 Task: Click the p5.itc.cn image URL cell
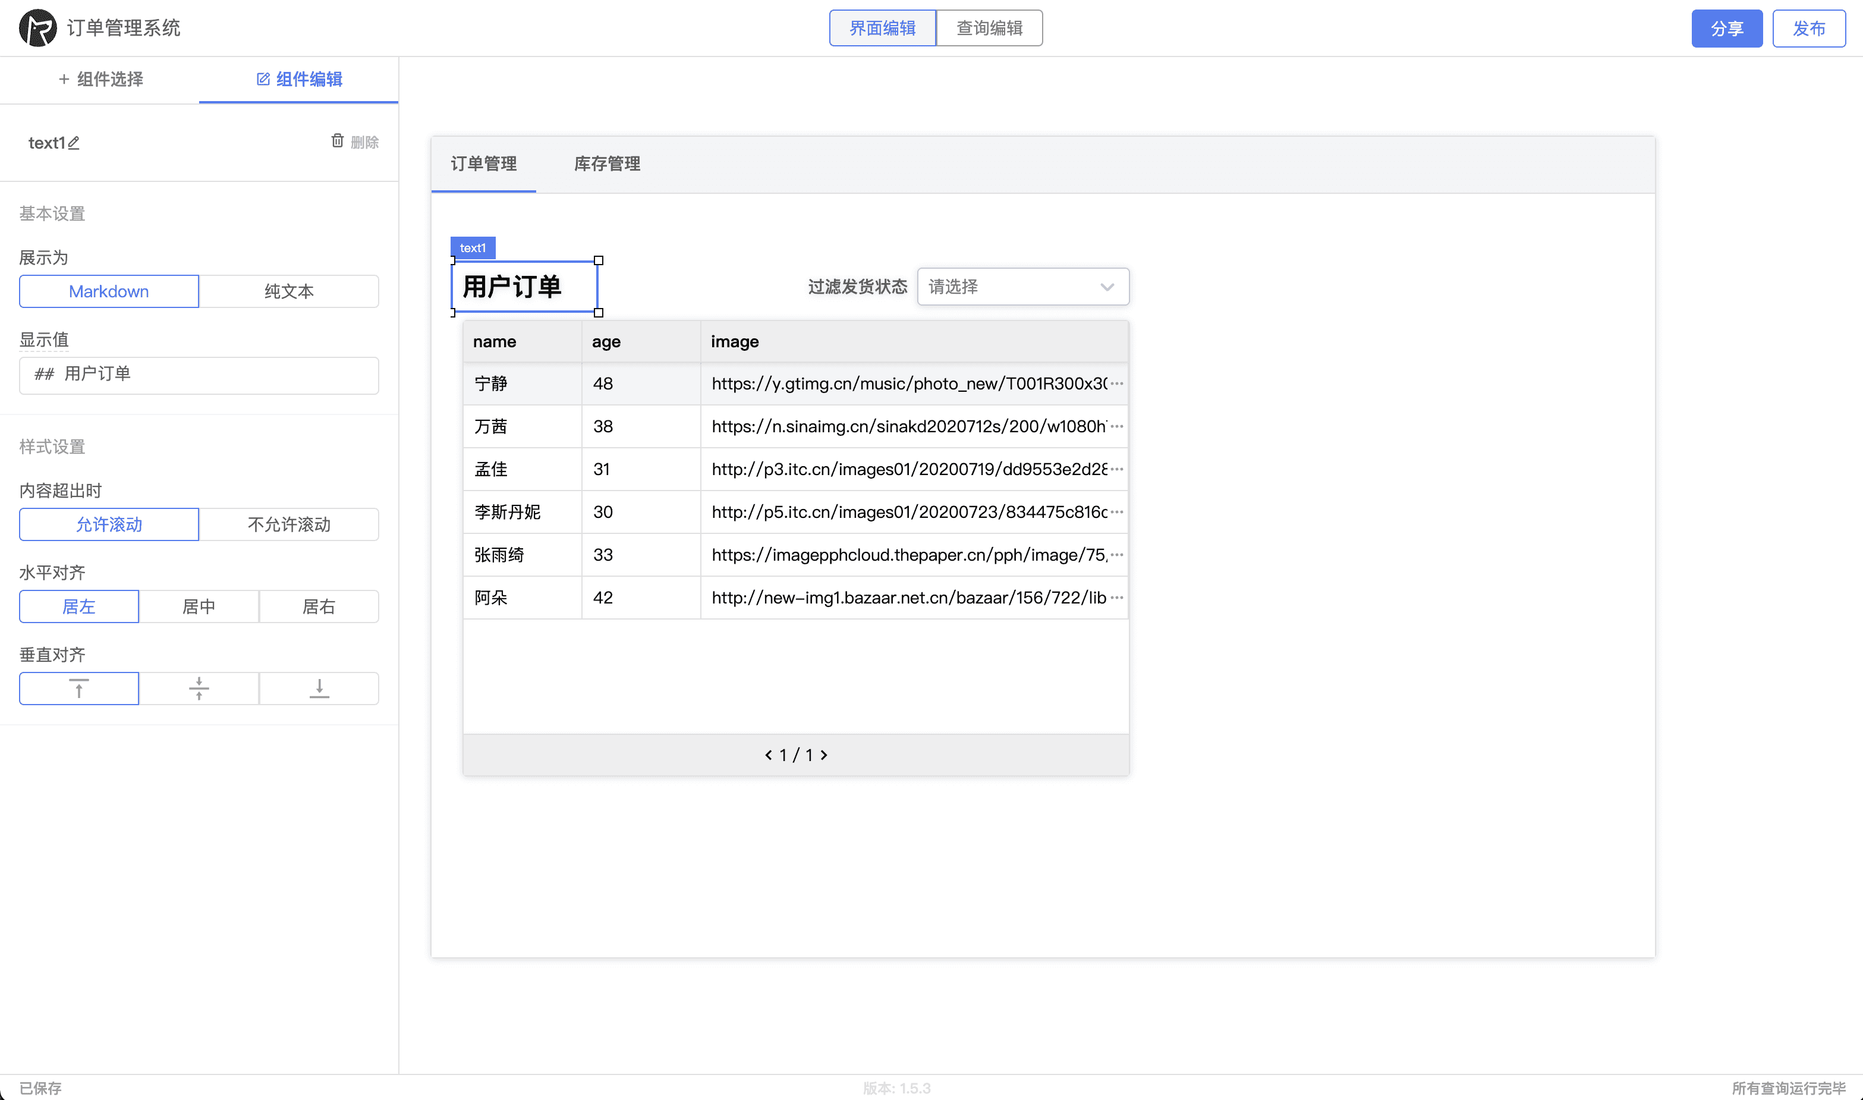(x=914, y=512)
